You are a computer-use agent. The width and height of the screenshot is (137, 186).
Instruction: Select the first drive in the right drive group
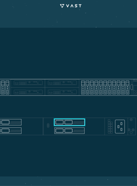[x=83, y=88]
